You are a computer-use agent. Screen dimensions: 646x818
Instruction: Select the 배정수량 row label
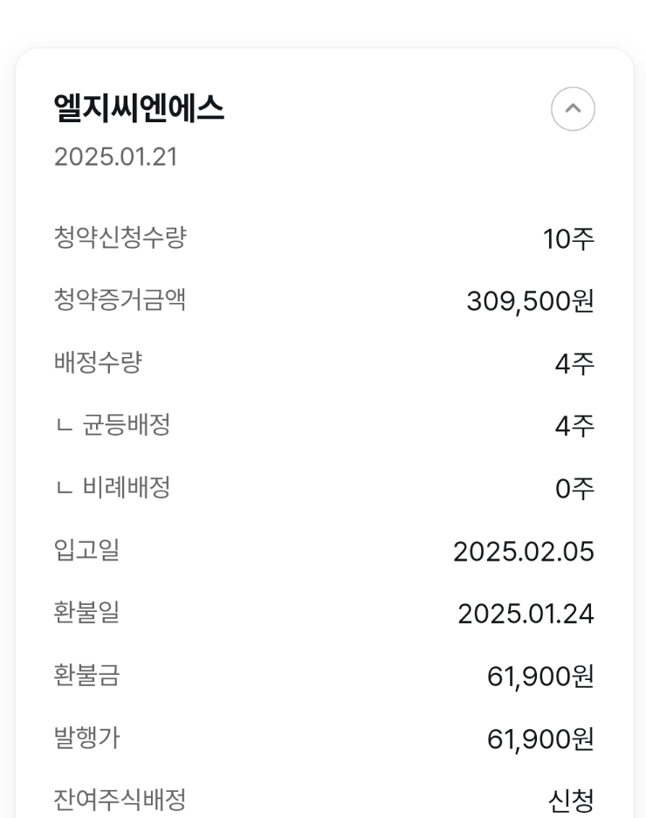tap(98, 362)
